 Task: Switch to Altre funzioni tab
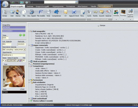(83, 6)
